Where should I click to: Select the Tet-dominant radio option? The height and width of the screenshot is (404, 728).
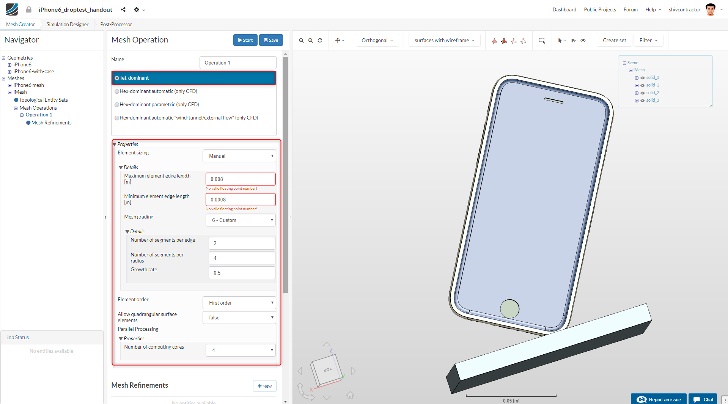[117, 78]
